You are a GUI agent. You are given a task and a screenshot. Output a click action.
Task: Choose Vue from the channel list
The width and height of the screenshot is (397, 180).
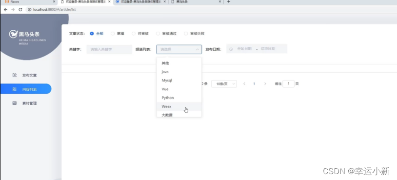click(x=179, y=89)
